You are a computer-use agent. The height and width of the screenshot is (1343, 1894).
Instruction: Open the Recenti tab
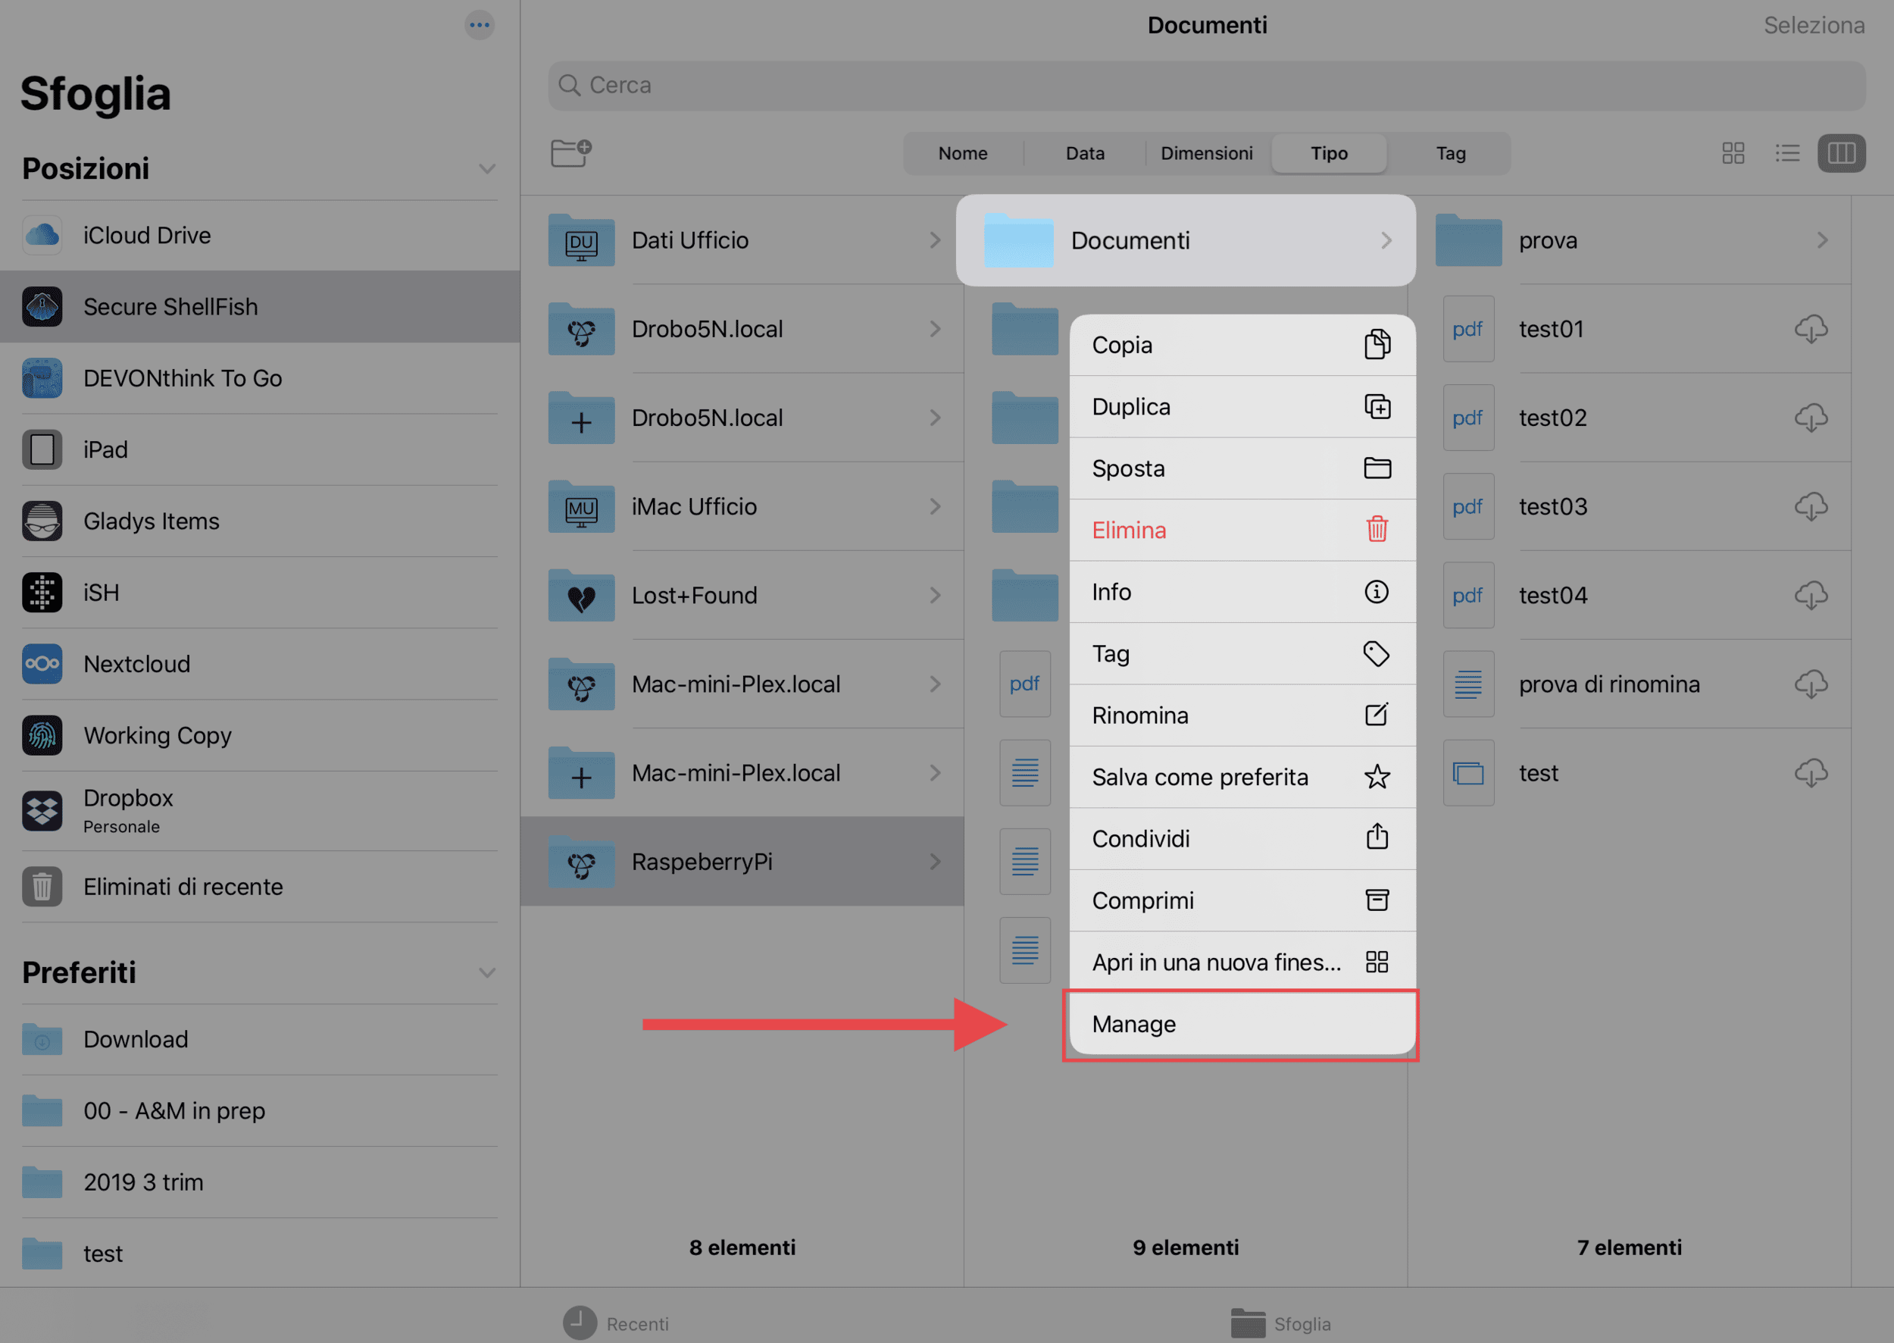click(616, 1323)
